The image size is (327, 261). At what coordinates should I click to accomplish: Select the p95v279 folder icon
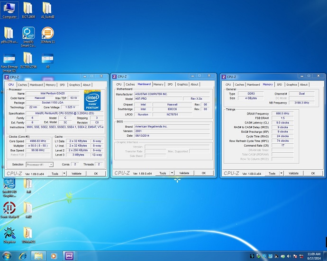(x=9, y=35)
